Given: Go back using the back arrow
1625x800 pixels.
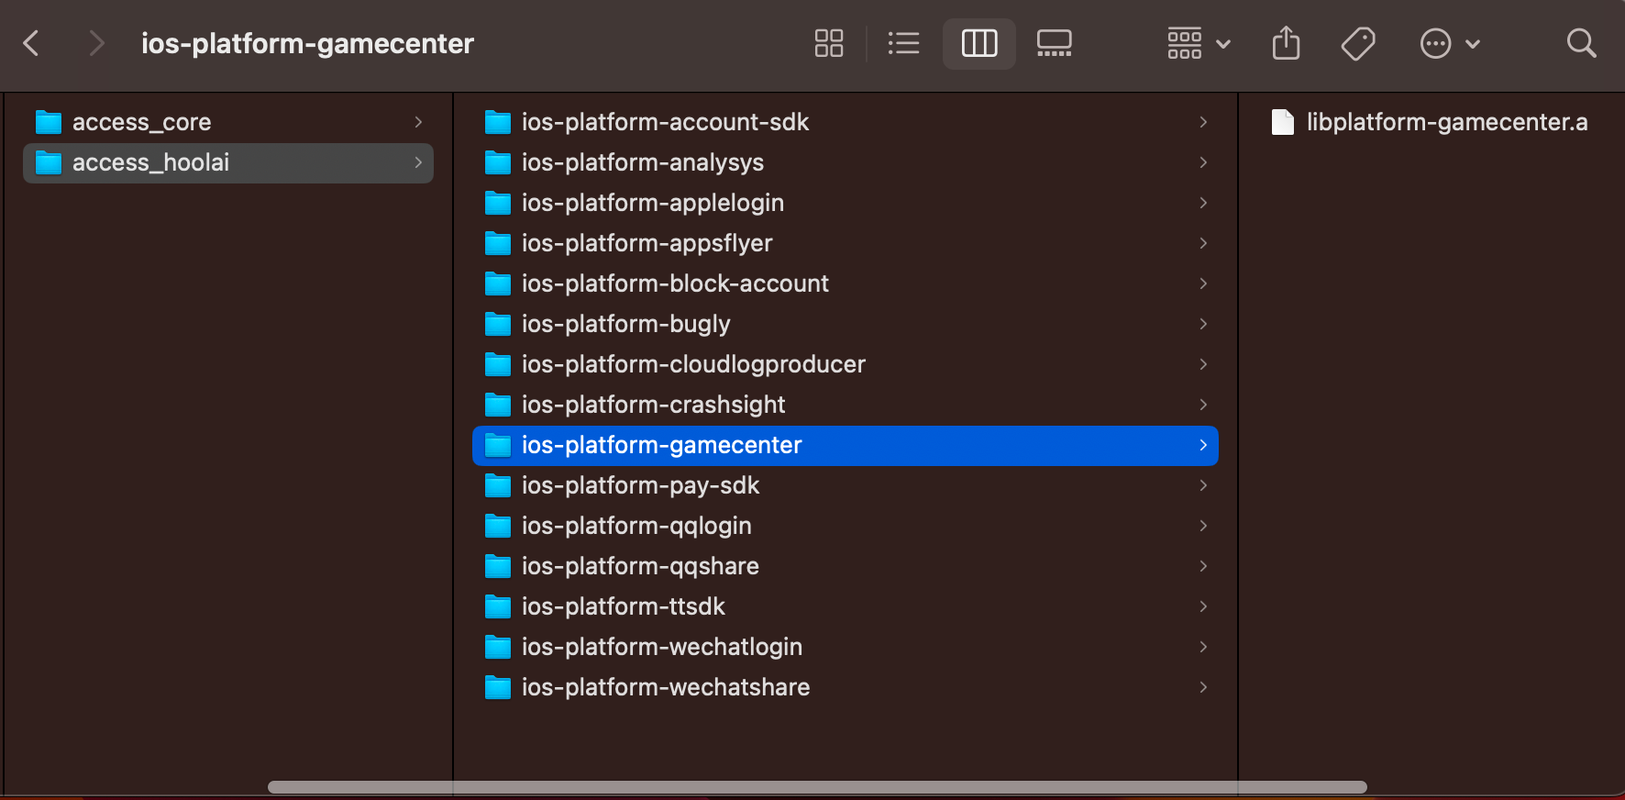Looking at the screenshot, I should click(31, 43).
